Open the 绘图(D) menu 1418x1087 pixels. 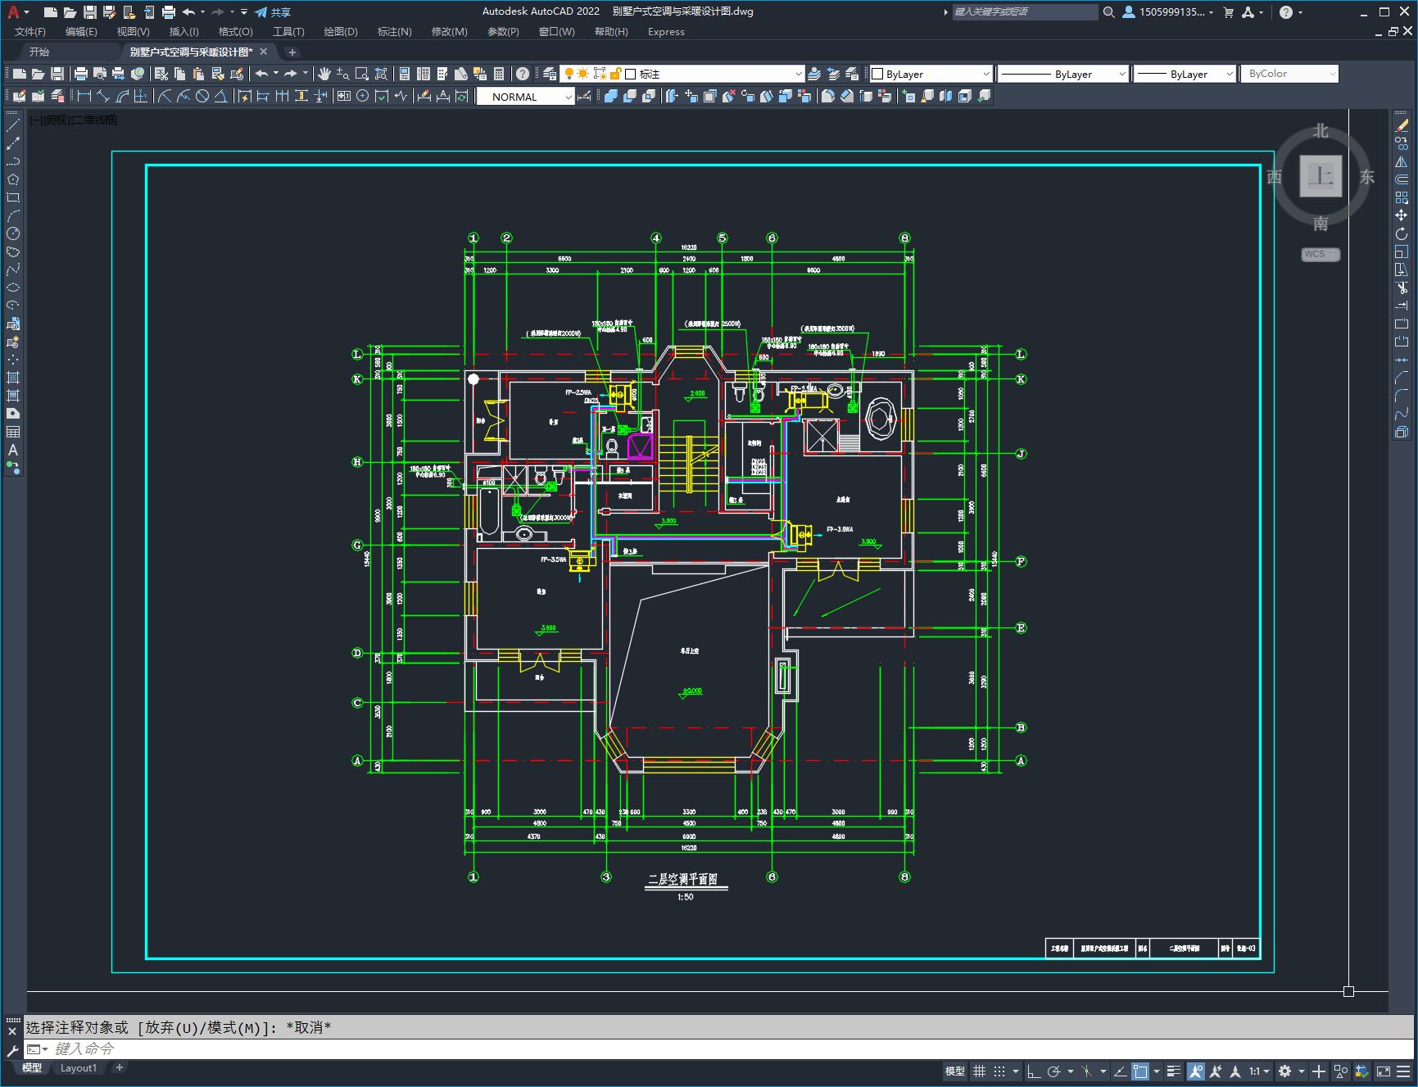(340, 31)
